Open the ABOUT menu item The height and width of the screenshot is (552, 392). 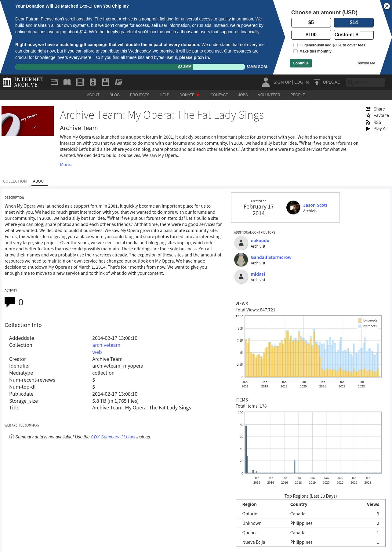point(93,95)
